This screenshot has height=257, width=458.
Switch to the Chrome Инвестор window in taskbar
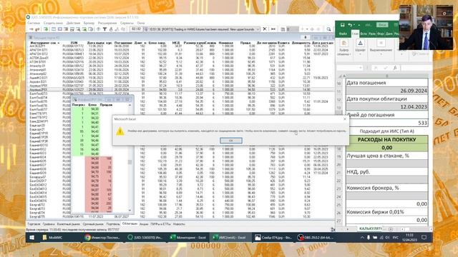102,238
